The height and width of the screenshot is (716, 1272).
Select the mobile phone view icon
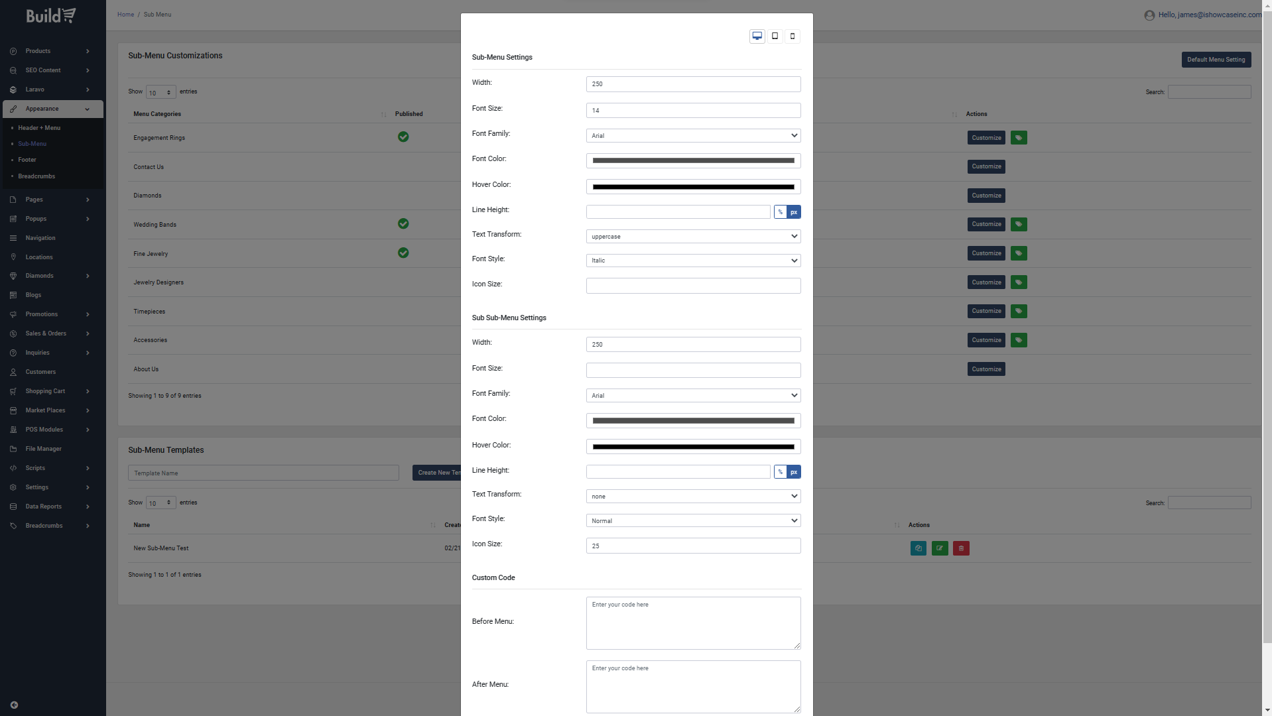[x=792, y=36]
